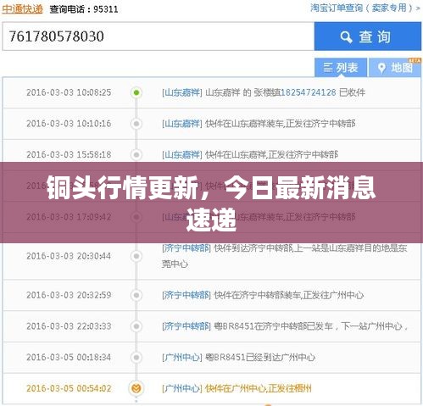Open 淘宝订单查询 (卖家专用) link
The image size is (423, 406).
click(x=365, y=8)
